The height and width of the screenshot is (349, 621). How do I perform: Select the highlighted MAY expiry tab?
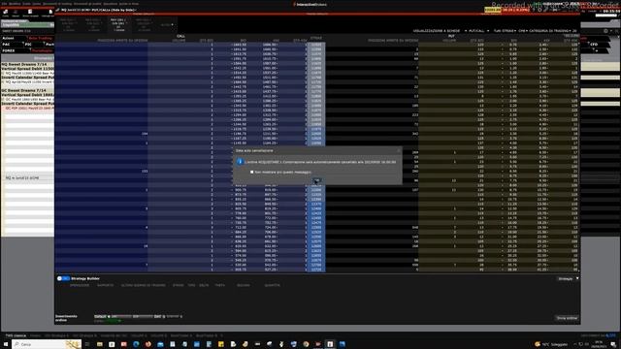[x=118, y=24]
